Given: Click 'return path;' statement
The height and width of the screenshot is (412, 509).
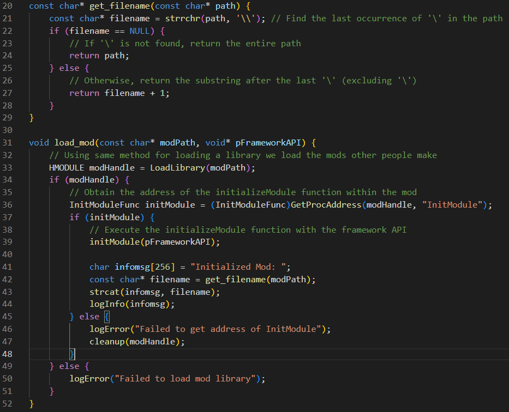Looking at the screenshot, I should pyautogui.click(x=99, y=56).
